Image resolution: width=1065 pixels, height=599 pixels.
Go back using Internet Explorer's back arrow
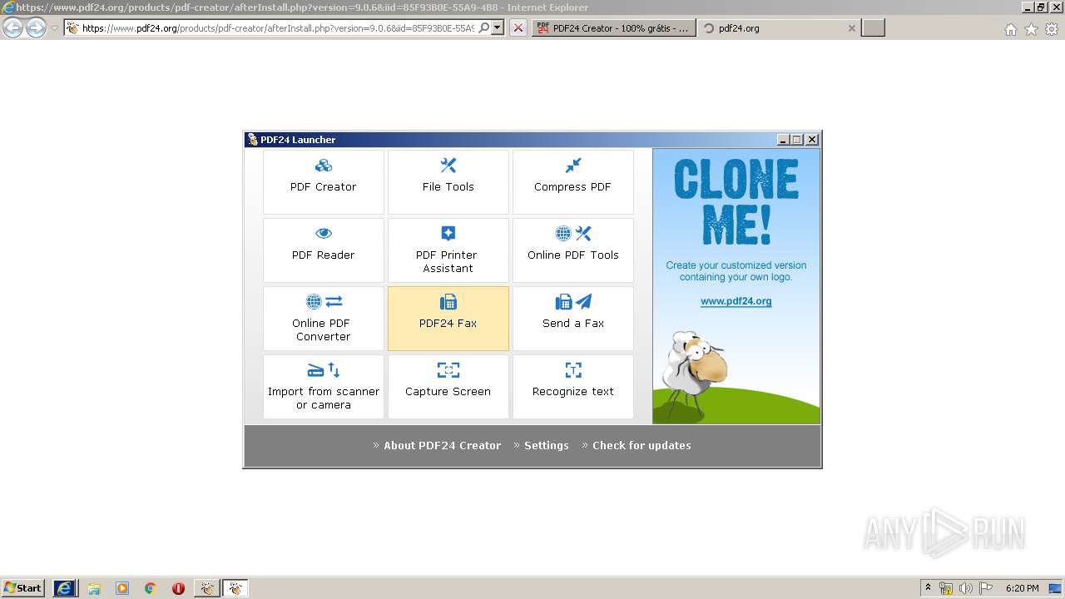pyautogui.click(x=13, y=28)
